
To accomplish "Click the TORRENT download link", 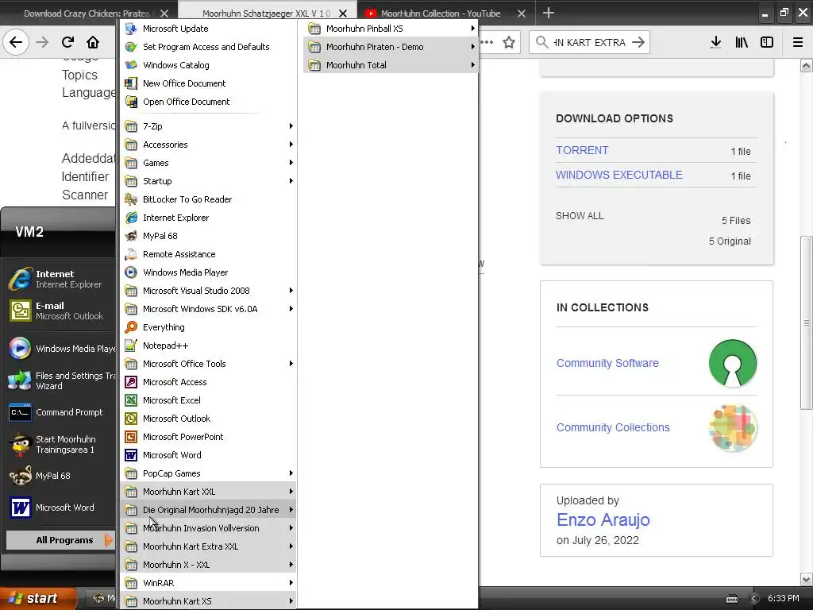I will point(582,150).
